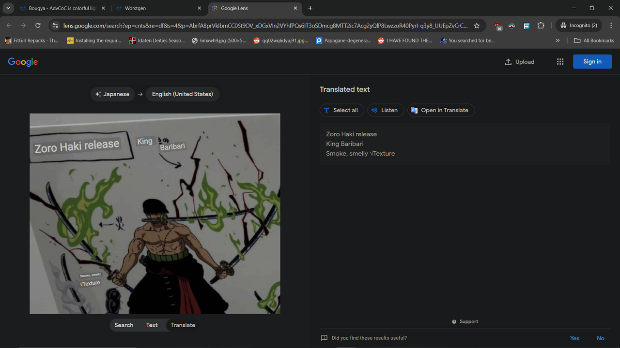620x348 pixels.
Task: Select "King Baribari" text line
Action: 345,144
